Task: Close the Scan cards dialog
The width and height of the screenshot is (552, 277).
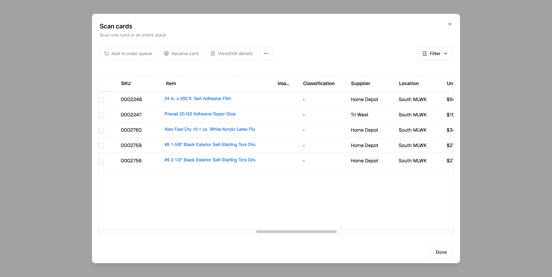Action: click(x=450, y=24)
